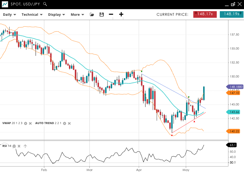244x172 pixels.
Task: Open the More menu
Action: coord(77,14)
